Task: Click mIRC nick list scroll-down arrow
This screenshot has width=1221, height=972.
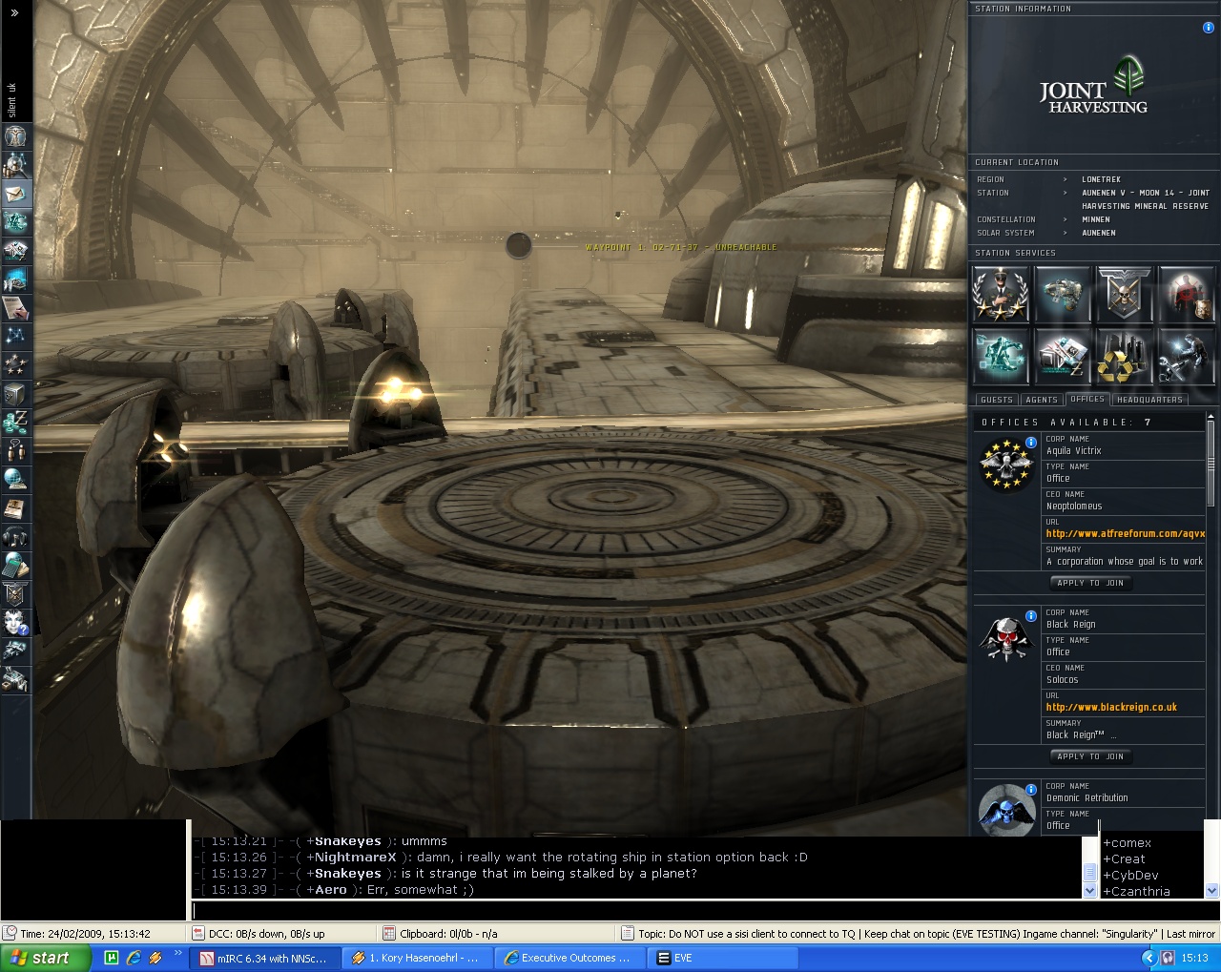Action: [1212, 891]
